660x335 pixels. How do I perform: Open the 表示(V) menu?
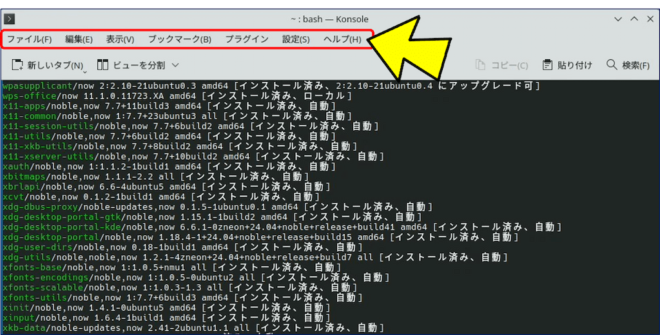(120, 39)
